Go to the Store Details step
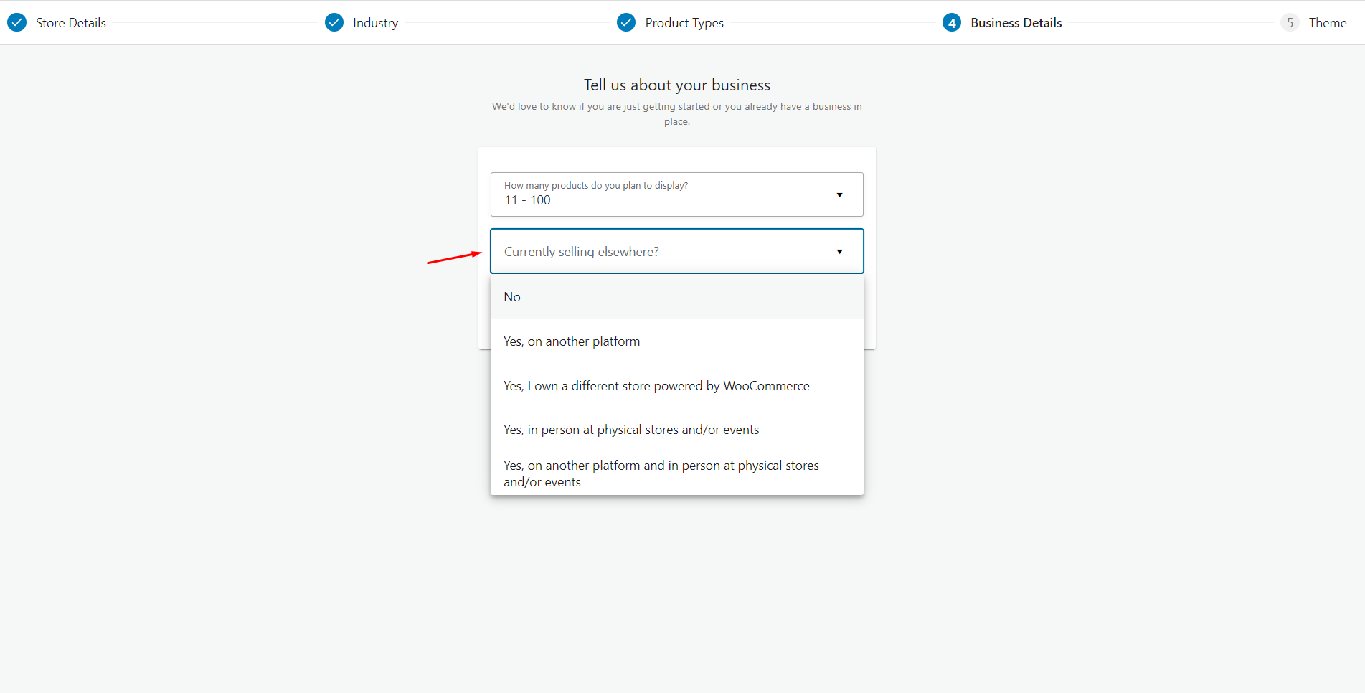Image resolution: width=1365 pixels, height=693 pixels. coord(70,23)
